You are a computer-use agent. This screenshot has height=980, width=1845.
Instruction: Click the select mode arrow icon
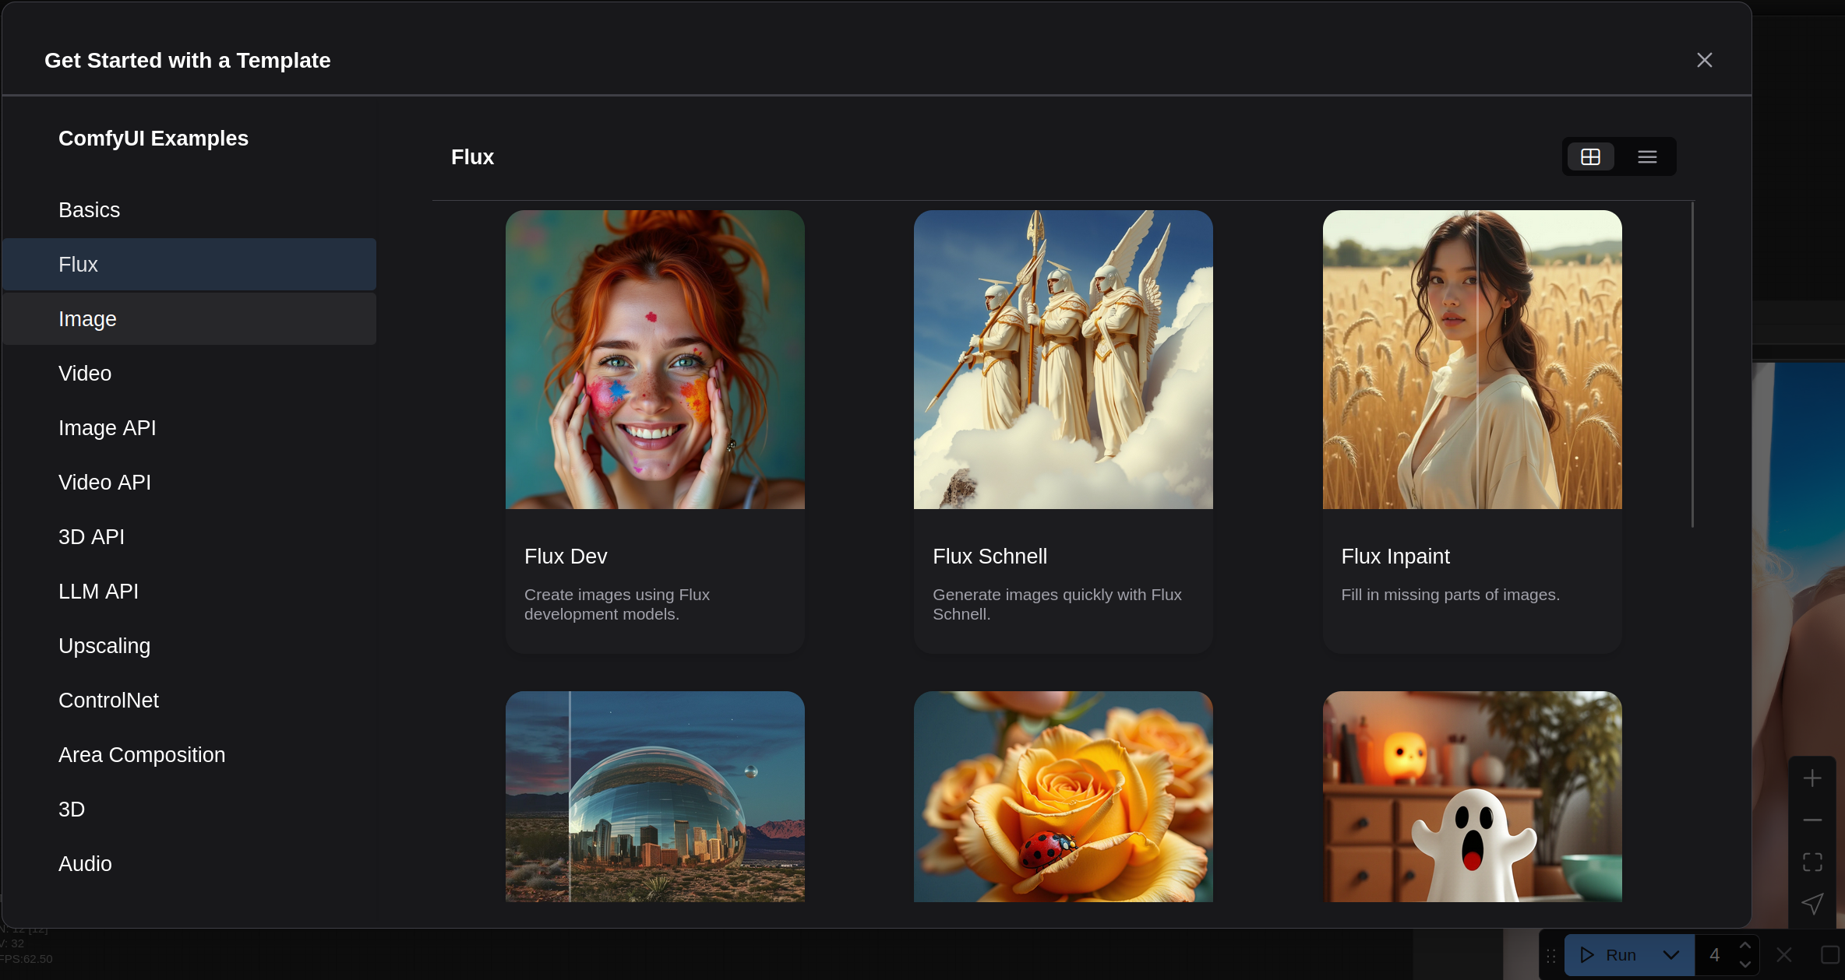1812,904
